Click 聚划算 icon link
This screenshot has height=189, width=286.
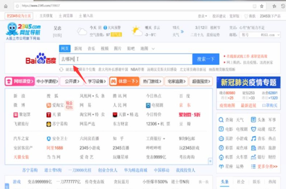pos(16,114)
